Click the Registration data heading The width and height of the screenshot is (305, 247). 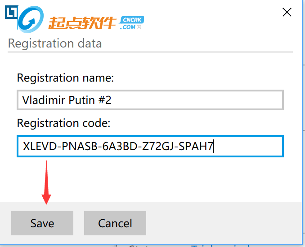(x=55, y=43)
